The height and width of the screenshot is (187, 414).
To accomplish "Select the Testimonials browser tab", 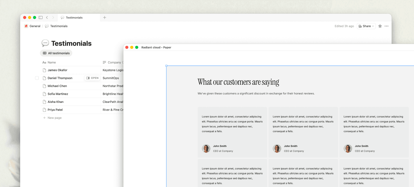I will pyautogui.click(x=79, y=18).
